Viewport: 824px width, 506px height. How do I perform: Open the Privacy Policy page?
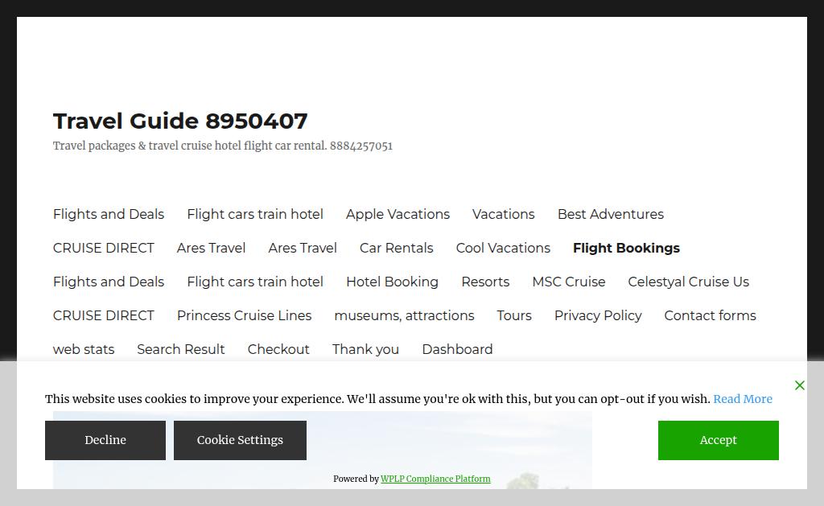(x=597, y=315)
